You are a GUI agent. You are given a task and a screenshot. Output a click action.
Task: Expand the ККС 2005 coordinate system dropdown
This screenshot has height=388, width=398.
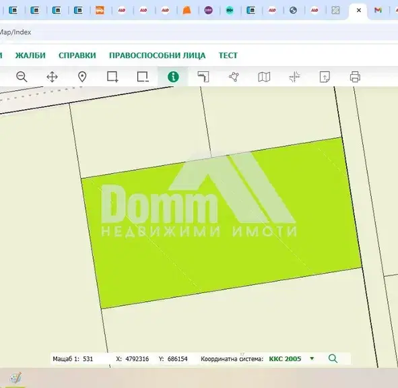pos(312,358)
